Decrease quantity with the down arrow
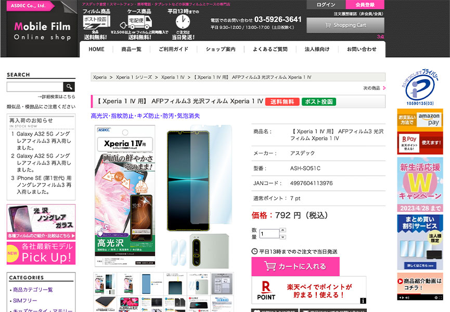450x312 pixels. 282,237
